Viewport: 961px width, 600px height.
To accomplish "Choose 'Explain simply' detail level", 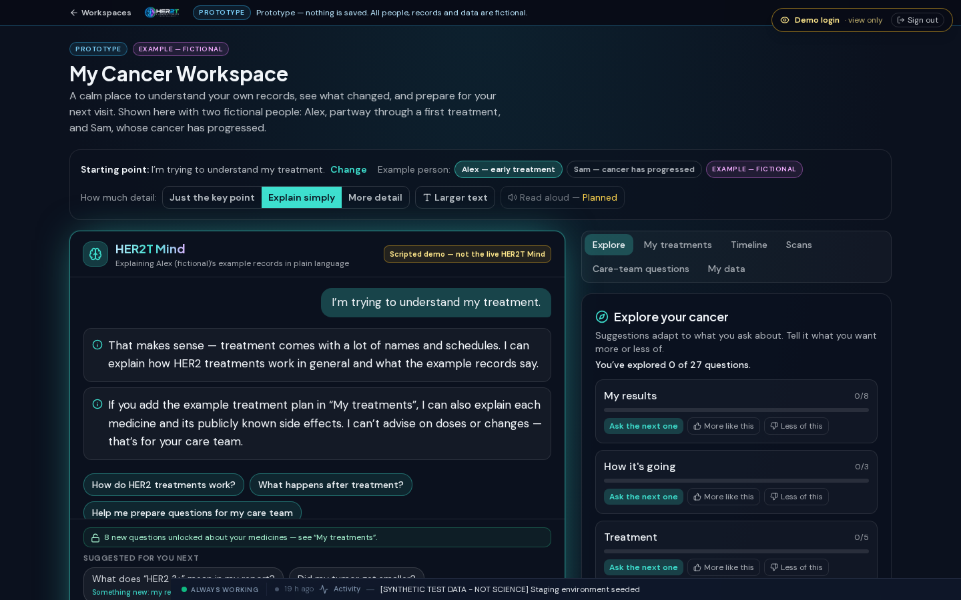I will [x=302, y=197].
